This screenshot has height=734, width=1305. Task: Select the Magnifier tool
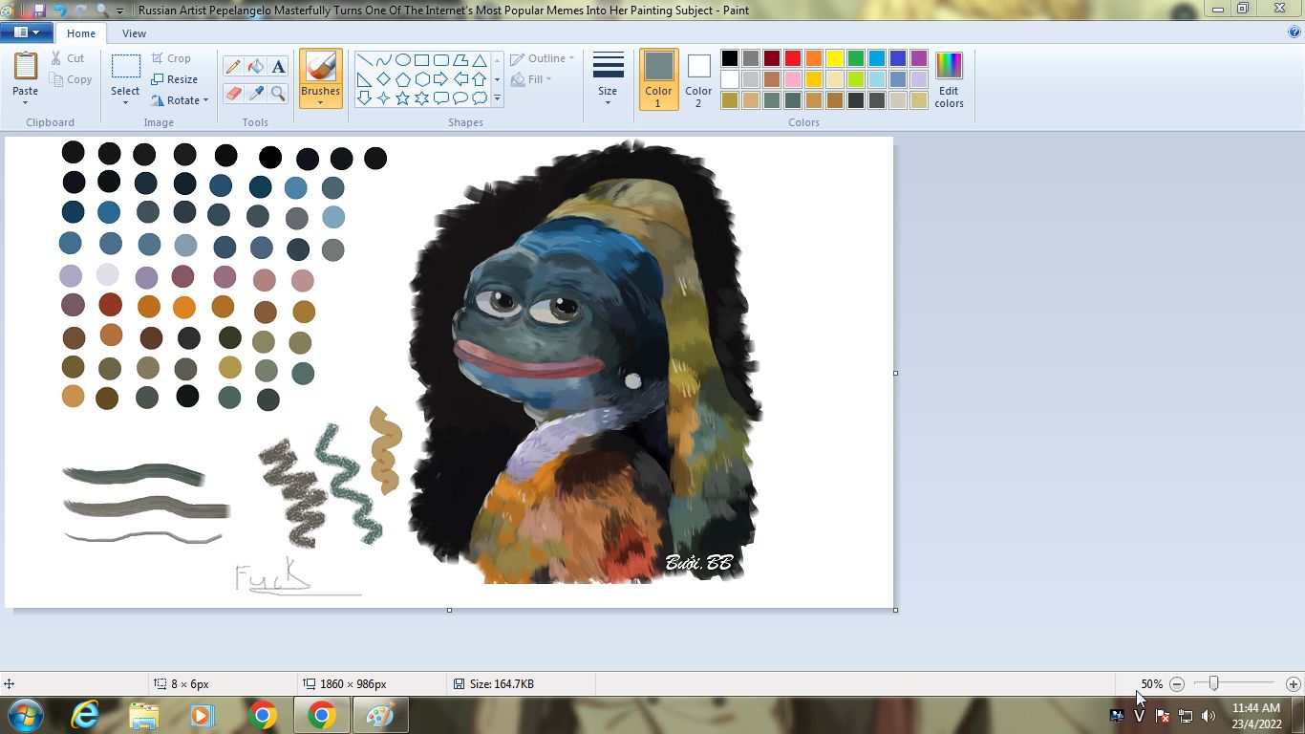coord(278,93)
